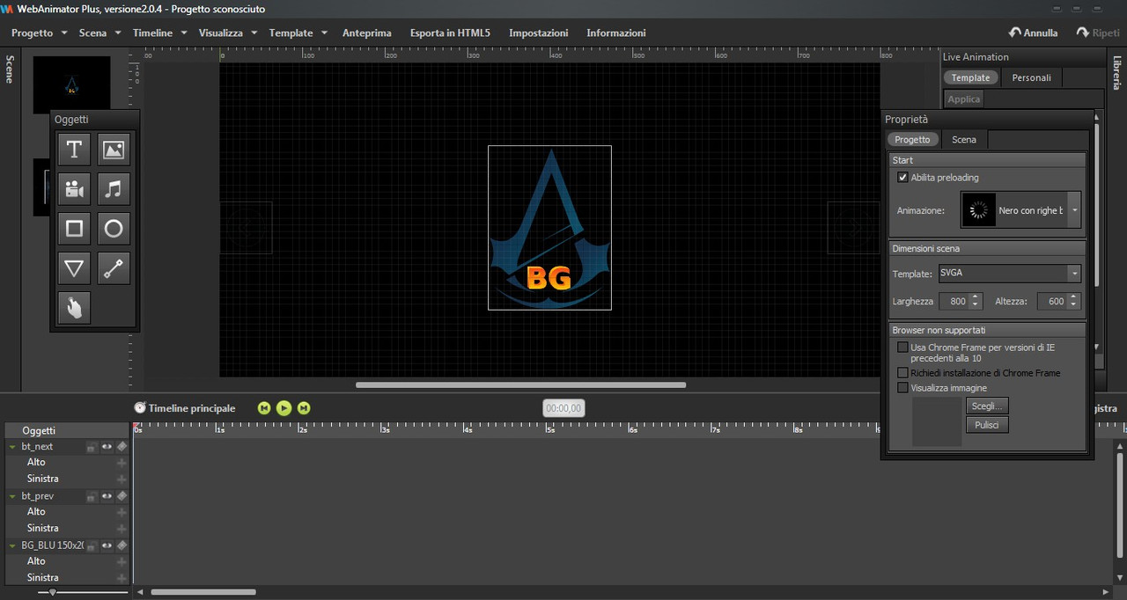1127x600 pixels.
Task: Click the canvas horizontal scrollbar
Action: [520, 384]
